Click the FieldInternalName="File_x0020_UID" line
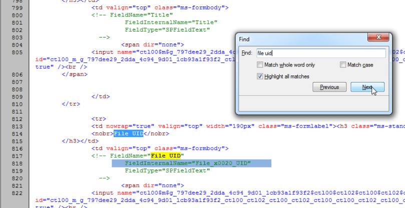The height and width of the screenshot is (208, 405). [x=188, y=163]
